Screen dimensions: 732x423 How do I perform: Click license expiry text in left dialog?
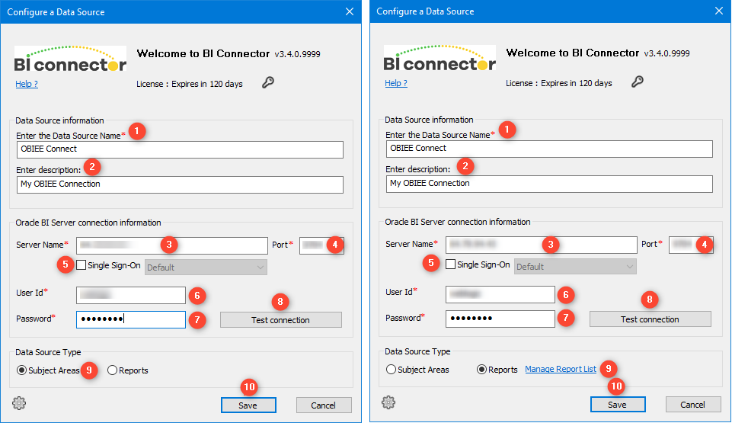point(190,84)
